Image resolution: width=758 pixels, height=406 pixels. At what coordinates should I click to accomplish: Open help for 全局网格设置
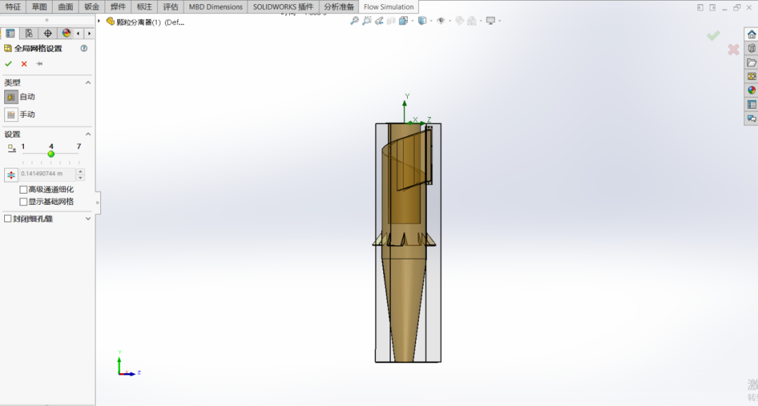click(84, 48)
